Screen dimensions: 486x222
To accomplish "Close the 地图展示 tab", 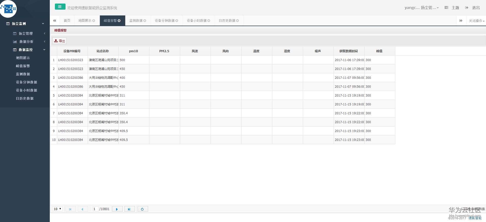I will tap(94, 21).
